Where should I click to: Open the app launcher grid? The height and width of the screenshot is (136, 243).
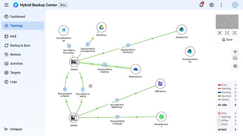7,5
